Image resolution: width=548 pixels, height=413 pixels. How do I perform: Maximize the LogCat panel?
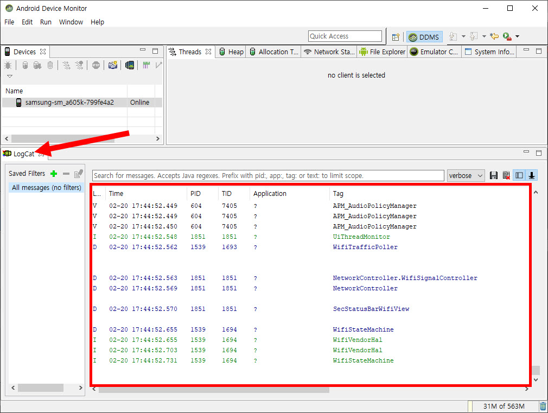pyautogui.click(x=539, y=153)
